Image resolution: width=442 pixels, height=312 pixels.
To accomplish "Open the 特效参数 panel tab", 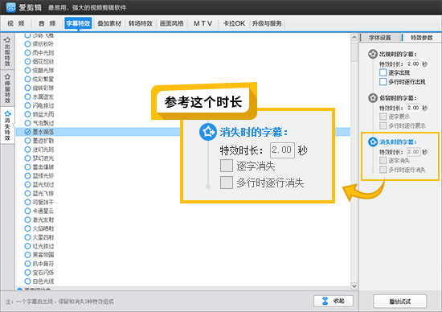I will [421, 38].
